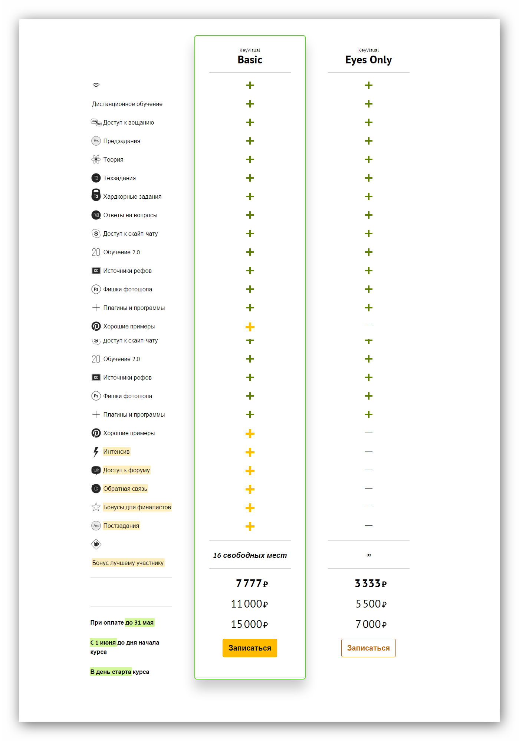Click the 7 777 ₽ price in Basic
The image size is (519, 741).
252,583
